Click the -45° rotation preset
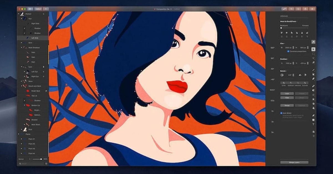This screenshot has height=174, width=333. pos(272,79)
